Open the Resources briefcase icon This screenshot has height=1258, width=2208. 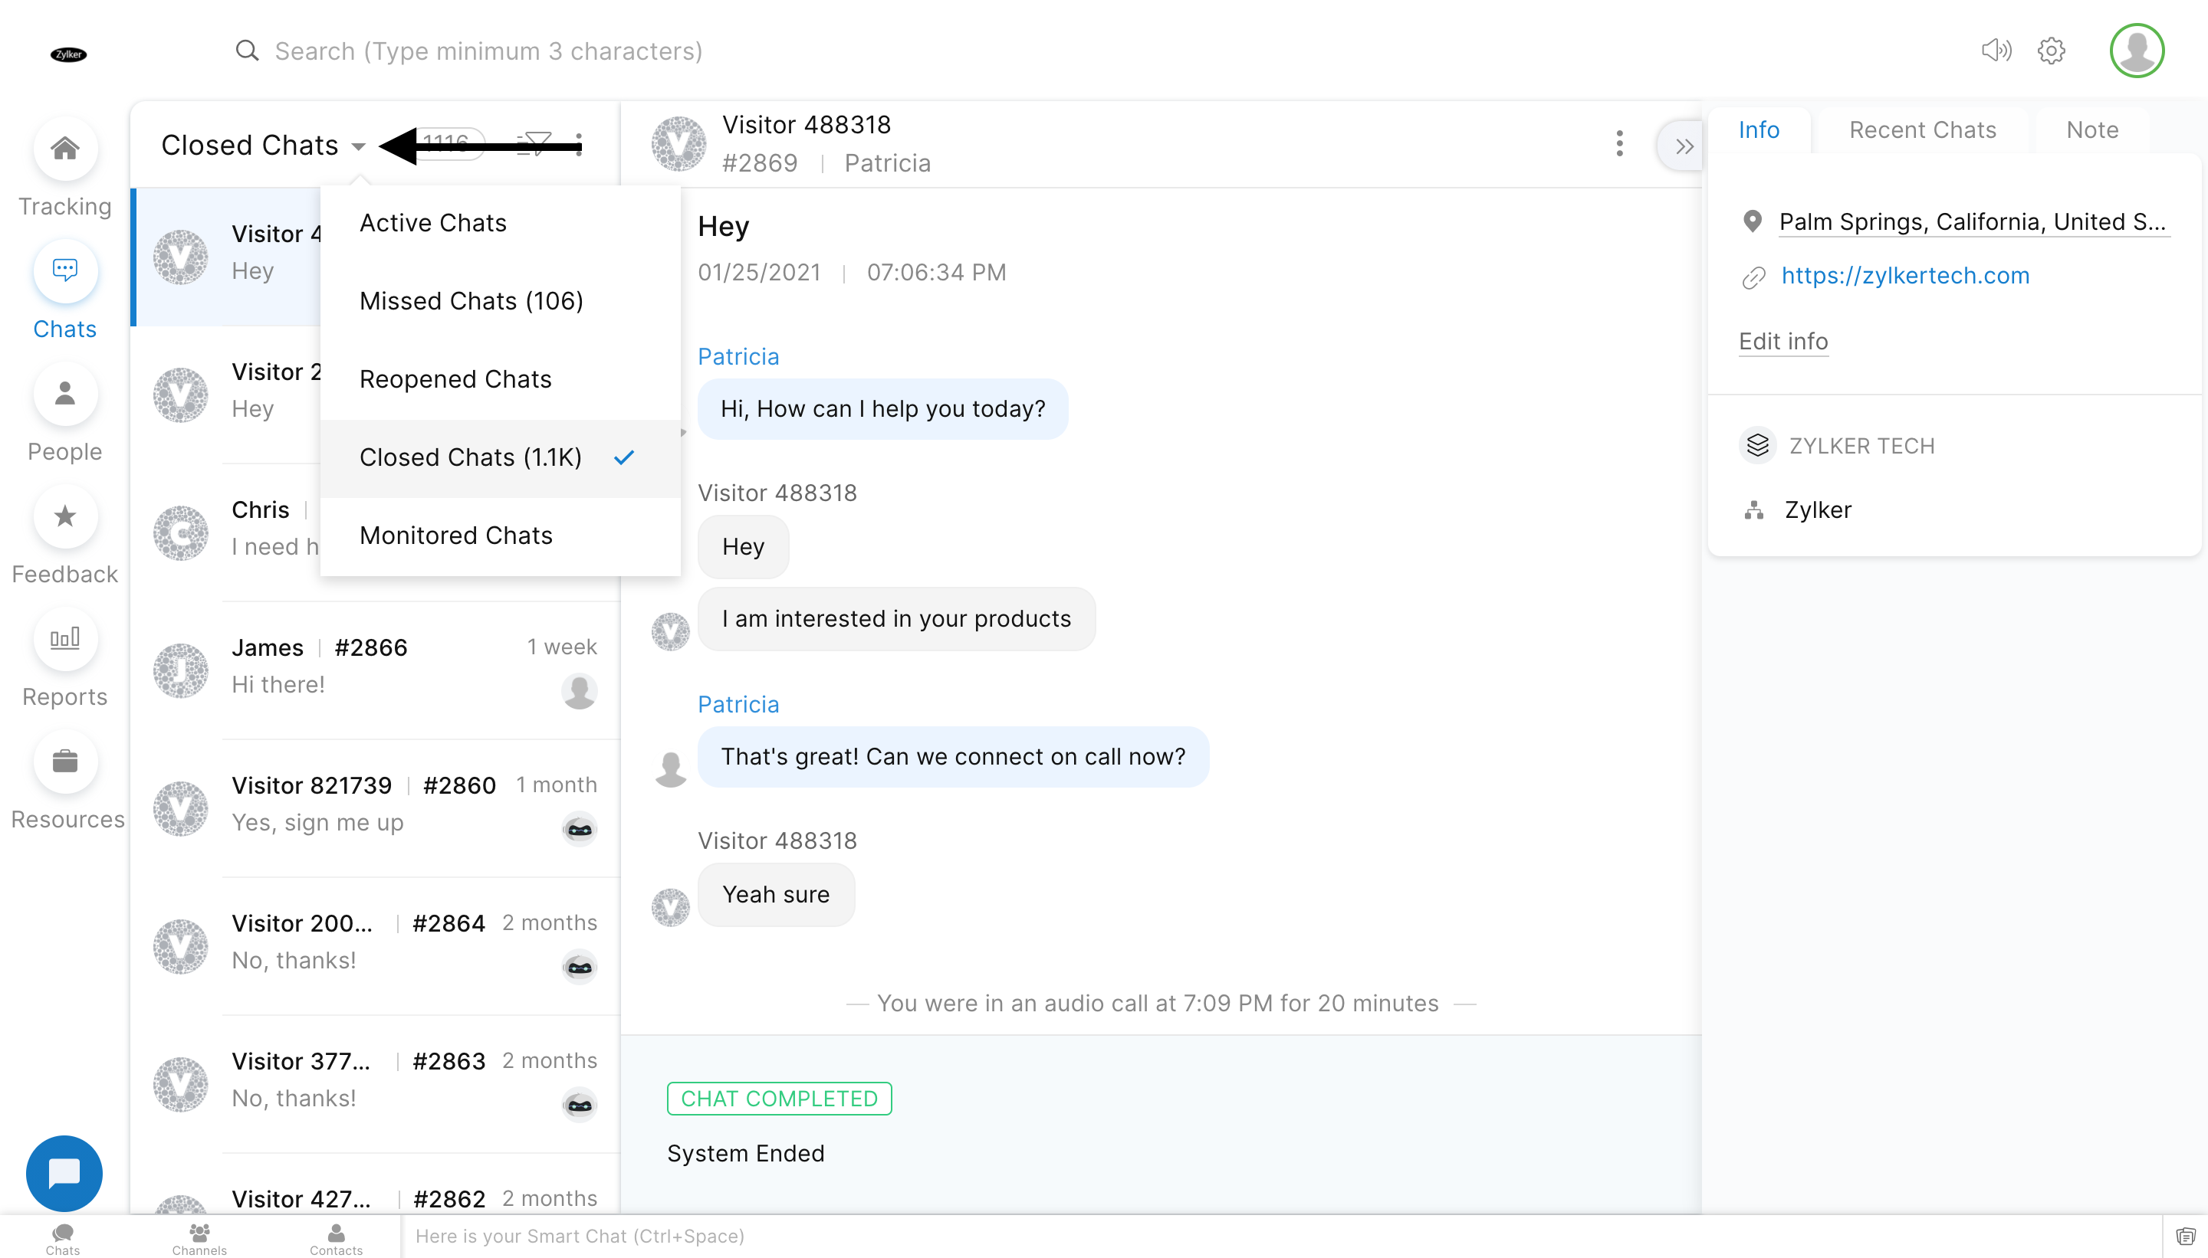click(x=65, y=763)
